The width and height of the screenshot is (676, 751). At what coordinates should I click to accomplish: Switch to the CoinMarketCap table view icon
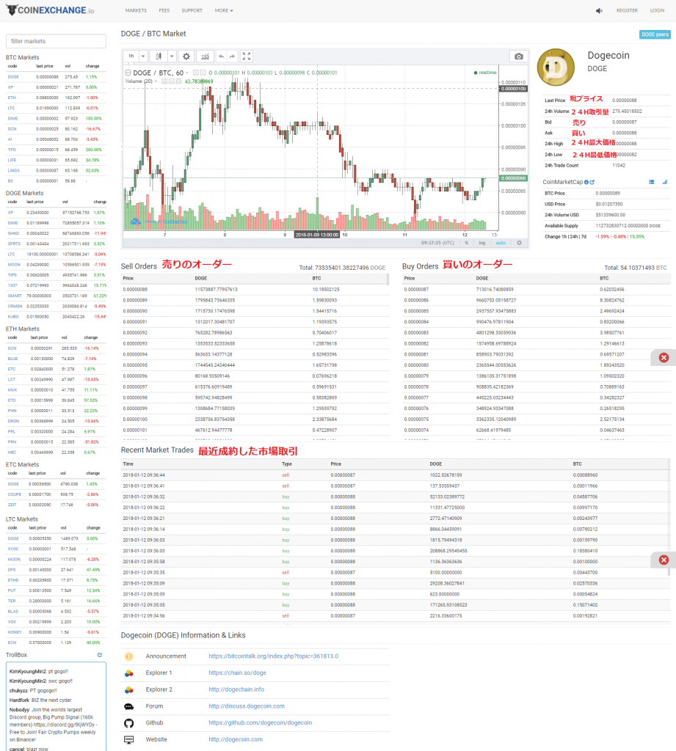click(652, 182)
